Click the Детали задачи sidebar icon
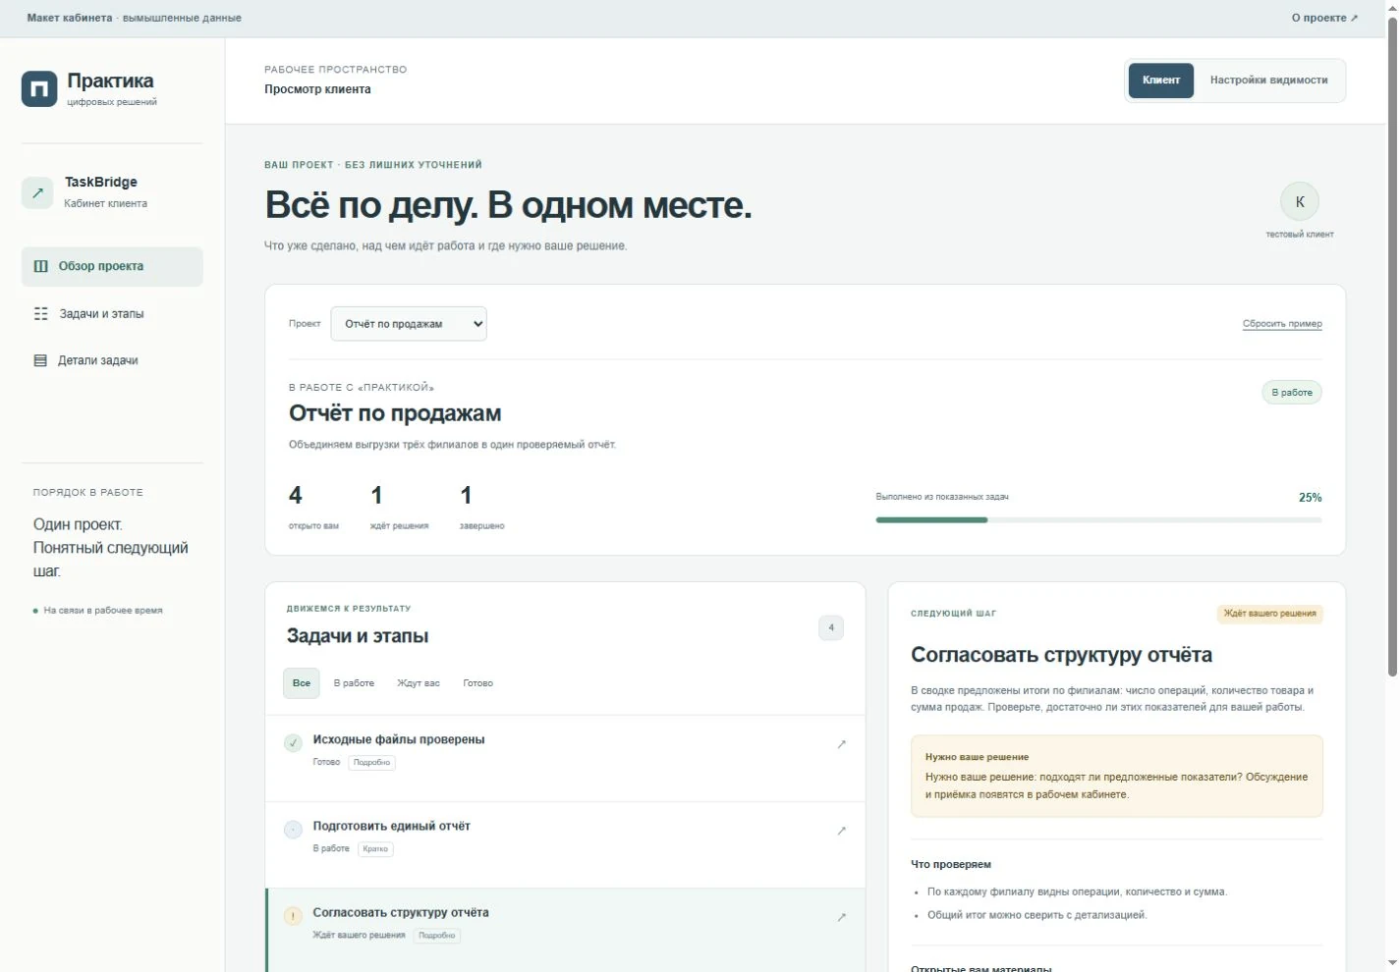The height and width of the screenshot is (972, 1400). 40,360
